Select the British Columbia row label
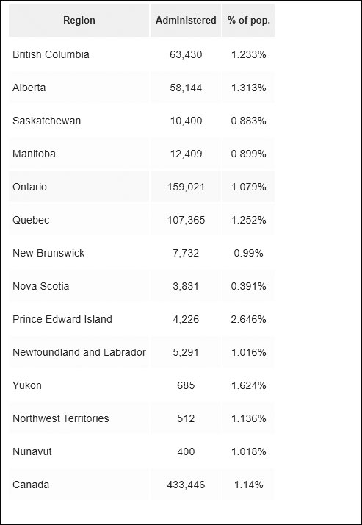Viewport: 362px width, 525px height. [51, 54]
